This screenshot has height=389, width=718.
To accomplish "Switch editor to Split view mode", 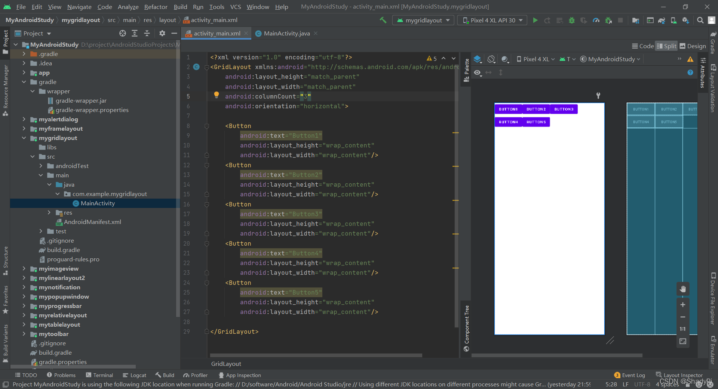I will (666, 46).
